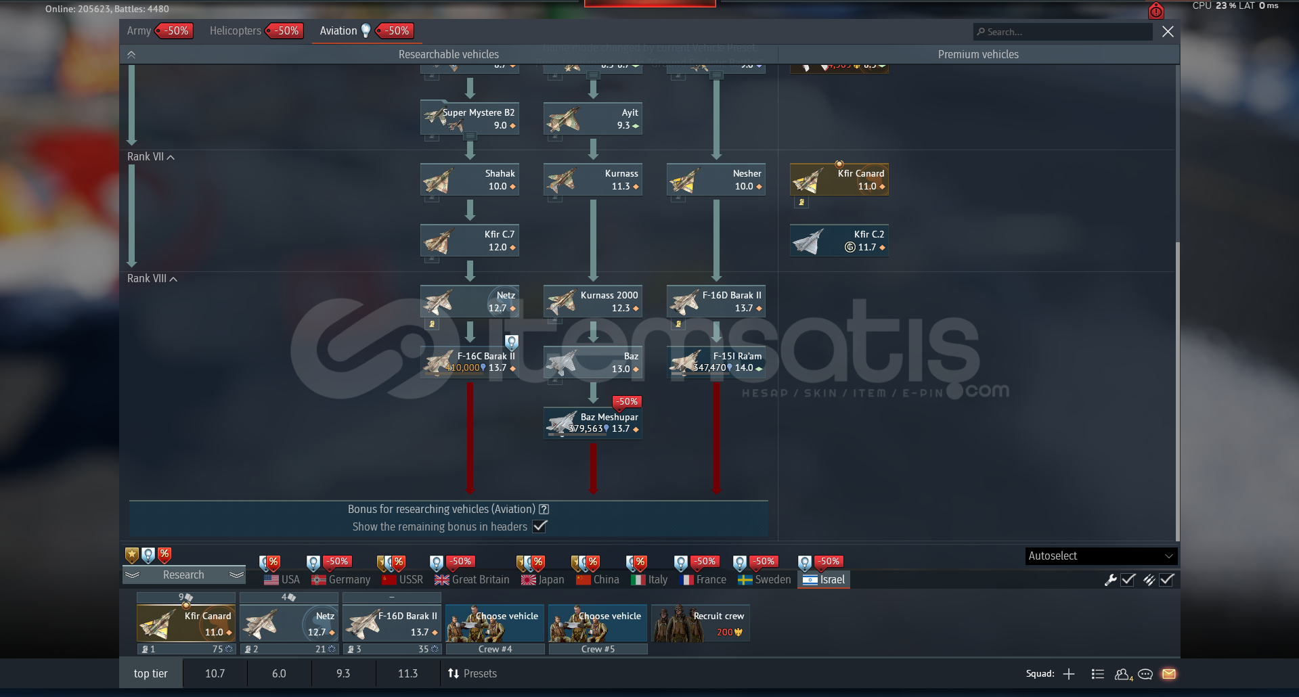Screen dimensions: 1299x697
Task: Select the France nation tab
Action: tap(703, 580)
